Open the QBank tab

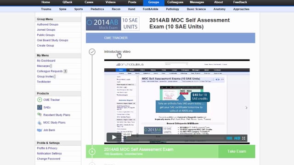point(68,2)
